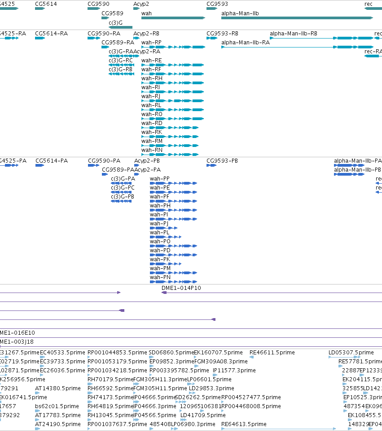The image size is (382, 431).
Task: Click transcript label c(3)G-RB
Action: click(121, 69)
